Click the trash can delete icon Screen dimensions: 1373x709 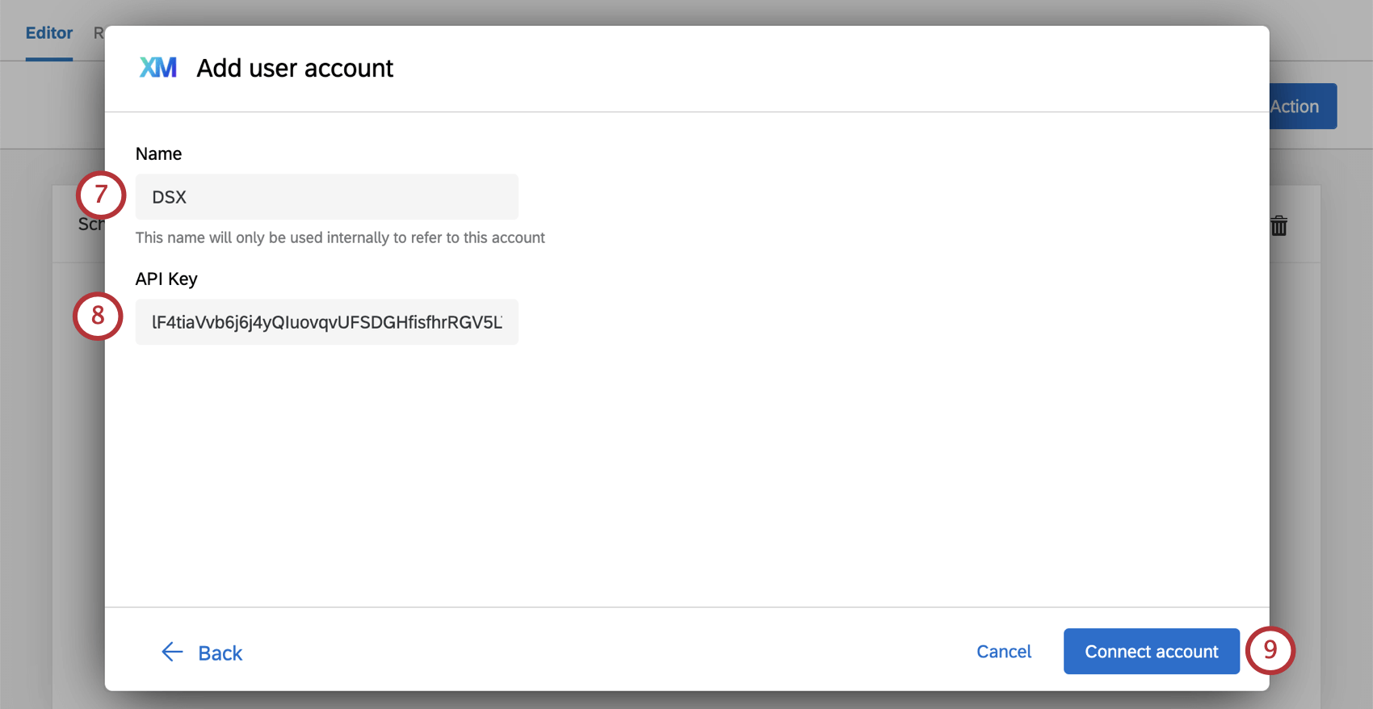click(1279, 225)
